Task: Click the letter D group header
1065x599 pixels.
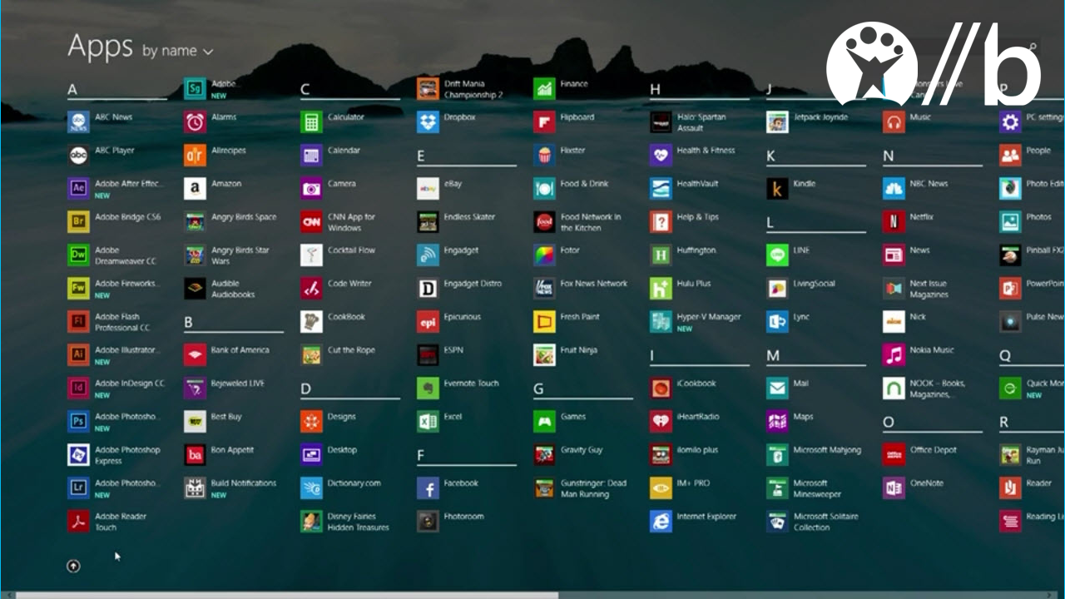Action: tap(306, 389)
